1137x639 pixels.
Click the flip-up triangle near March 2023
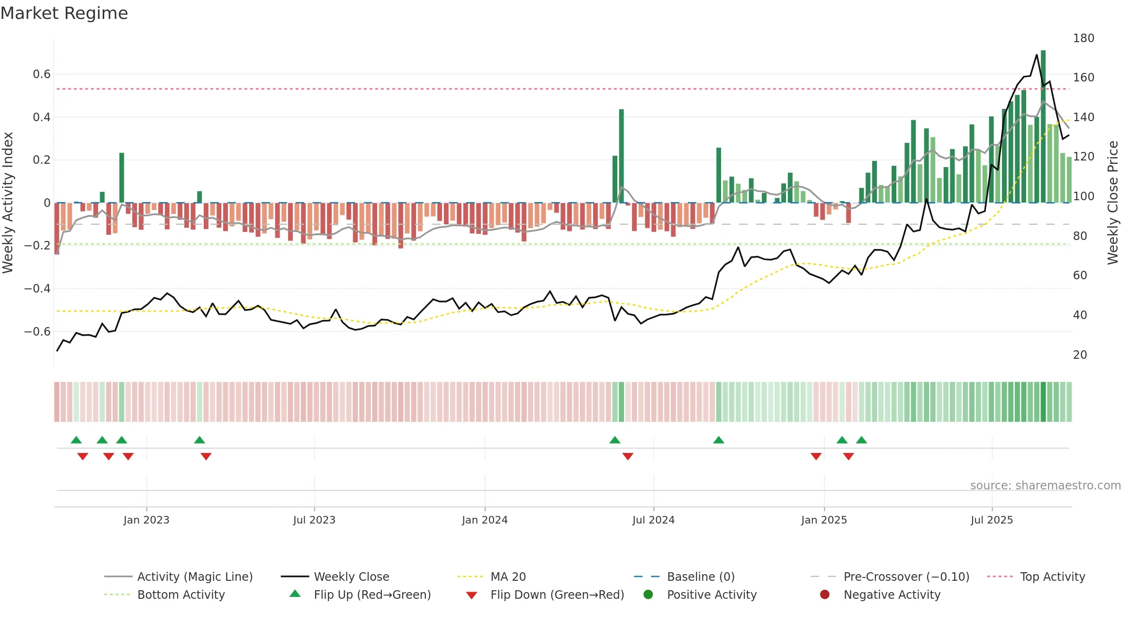coord(199,440)
